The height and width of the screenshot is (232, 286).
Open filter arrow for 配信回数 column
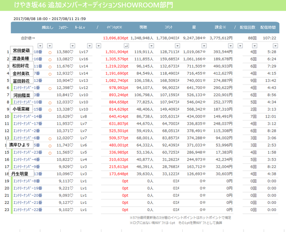(254, 46)
